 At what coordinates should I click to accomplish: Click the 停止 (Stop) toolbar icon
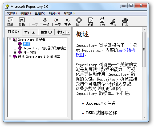click(79, 20)
